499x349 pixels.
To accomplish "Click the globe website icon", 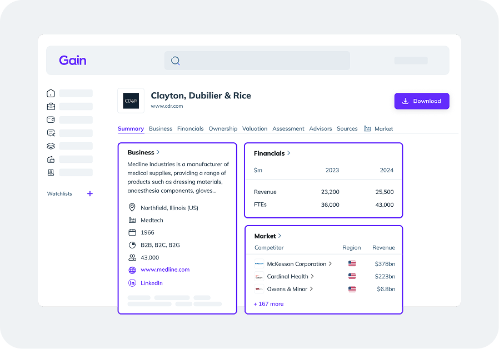I will click(x=132, y=270).
